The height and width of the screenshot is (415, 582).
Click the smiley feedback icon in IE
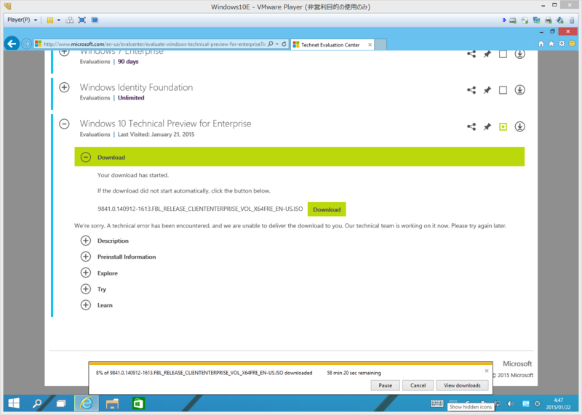click(572, 44)
